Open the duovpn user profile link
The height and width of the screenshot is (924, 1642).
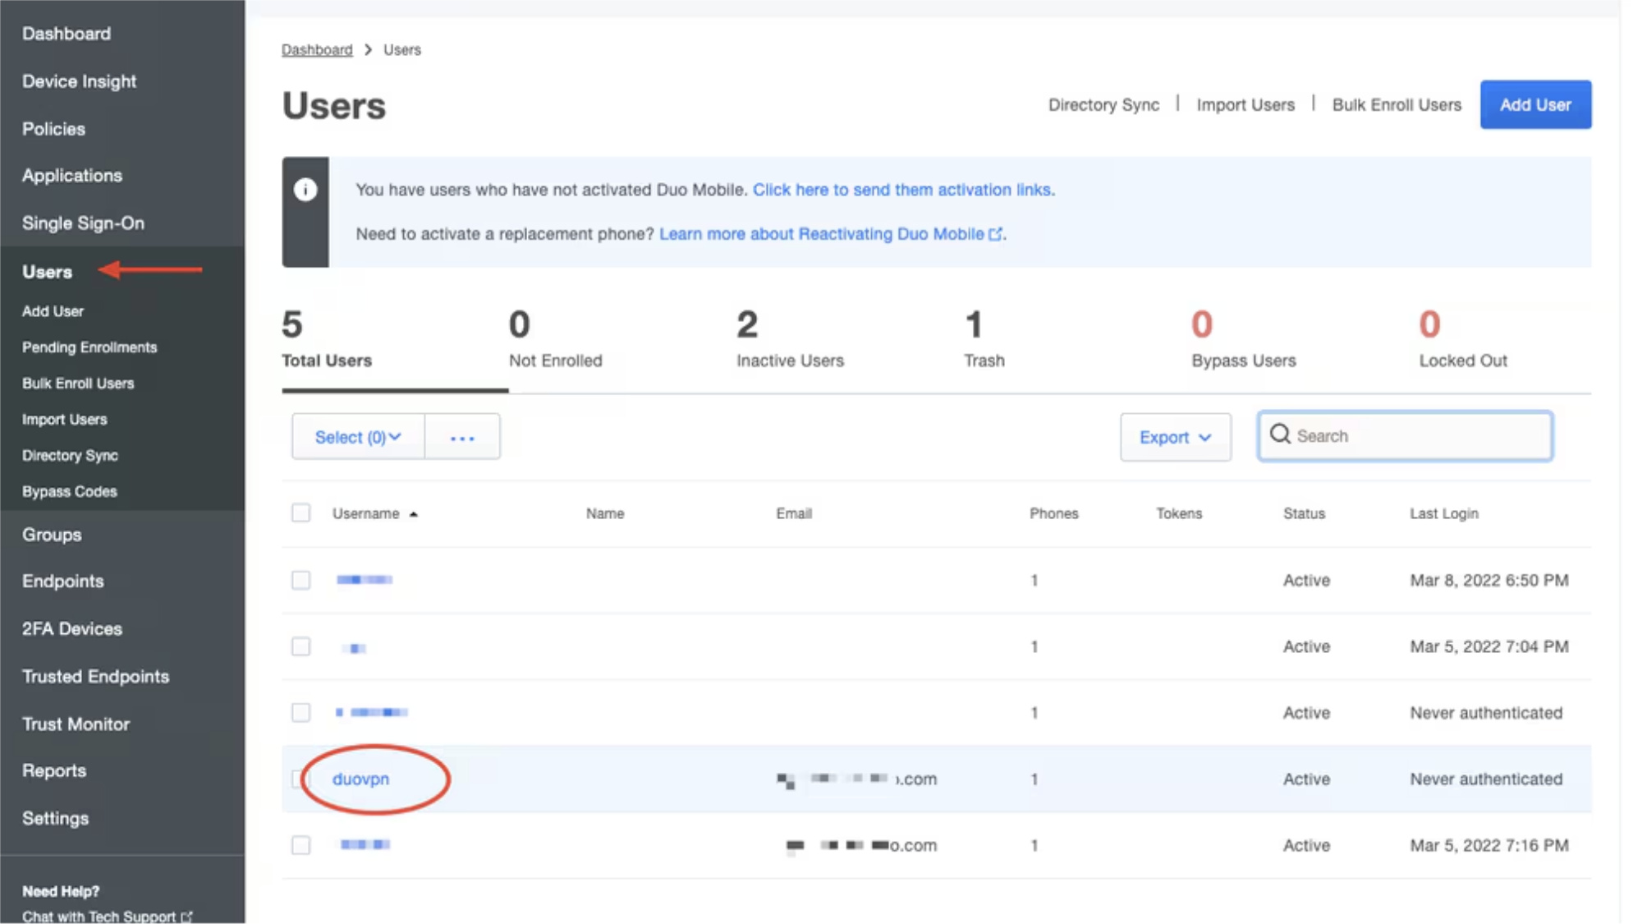(362, 779)
